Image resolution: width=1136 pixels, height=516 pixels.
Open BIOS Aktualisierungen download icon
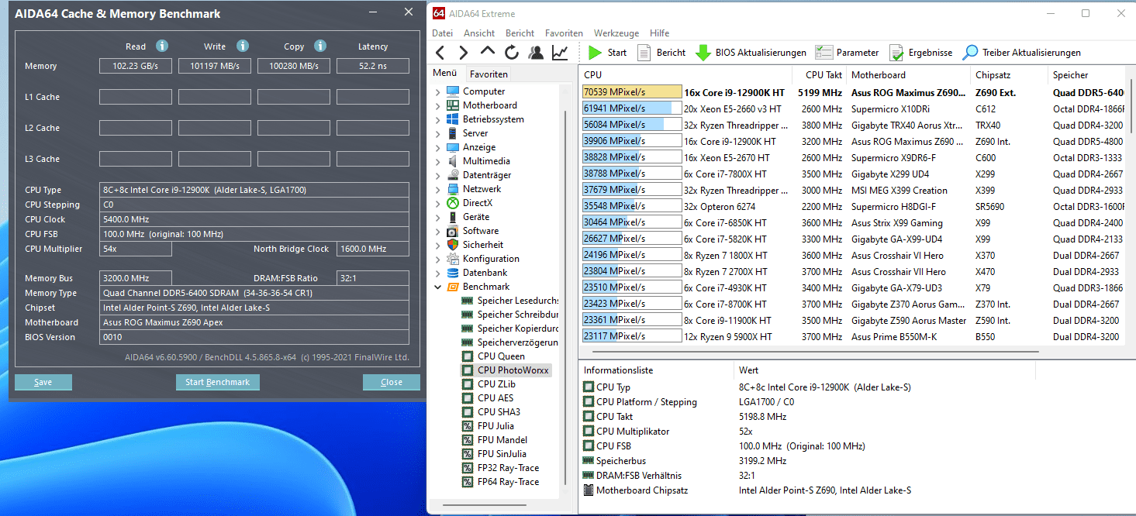[x=703, y=53]
